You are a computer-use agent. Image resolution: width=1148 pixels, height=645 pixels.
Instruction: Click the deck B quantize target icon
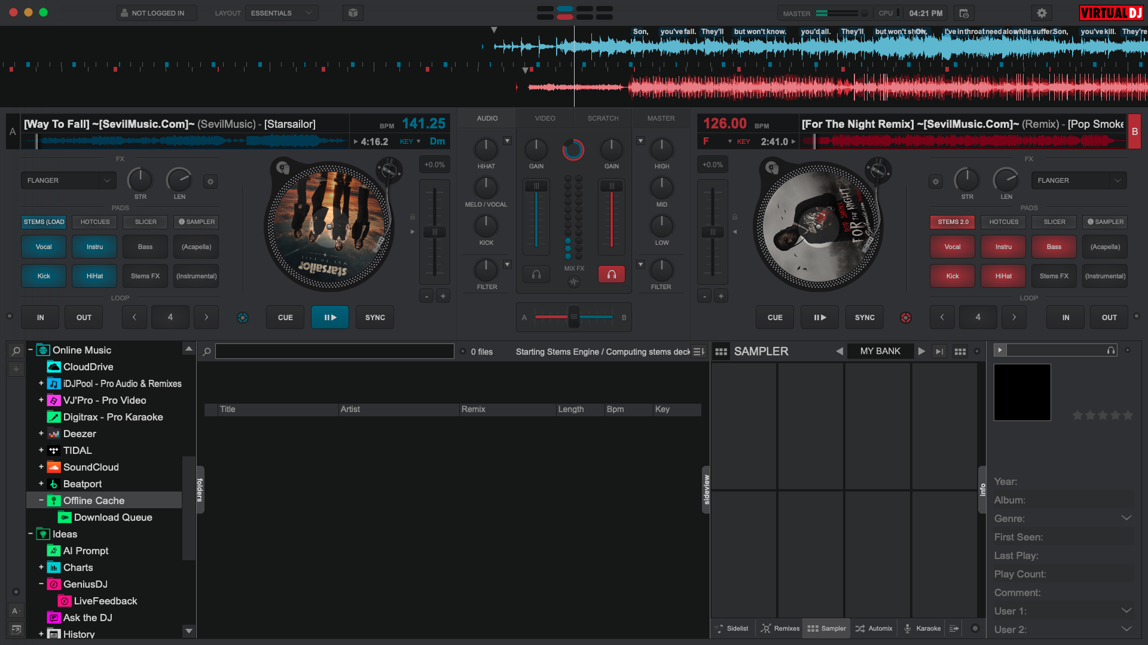click(x=906, y=318)
